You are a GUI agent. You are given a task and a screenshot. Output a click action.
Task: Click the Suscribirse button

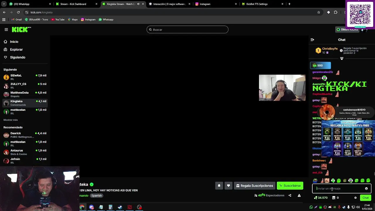click(x=290, y=186)
